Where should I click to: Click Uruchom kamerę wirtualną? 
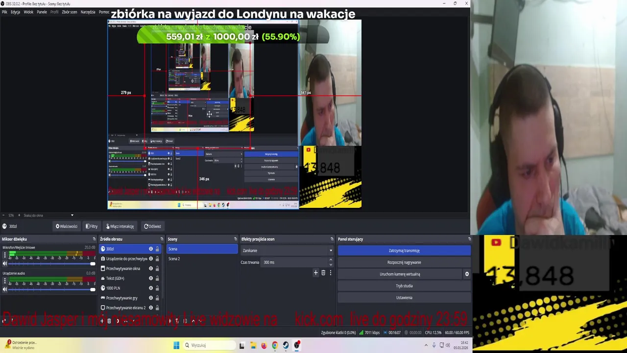click(400, 274)
